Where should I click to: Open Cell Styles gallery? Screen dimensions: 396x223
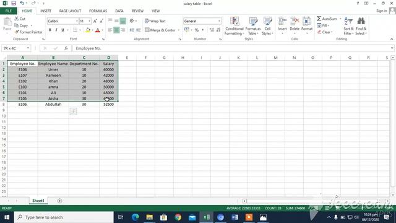pyautogui.click(x=267, y=26)
